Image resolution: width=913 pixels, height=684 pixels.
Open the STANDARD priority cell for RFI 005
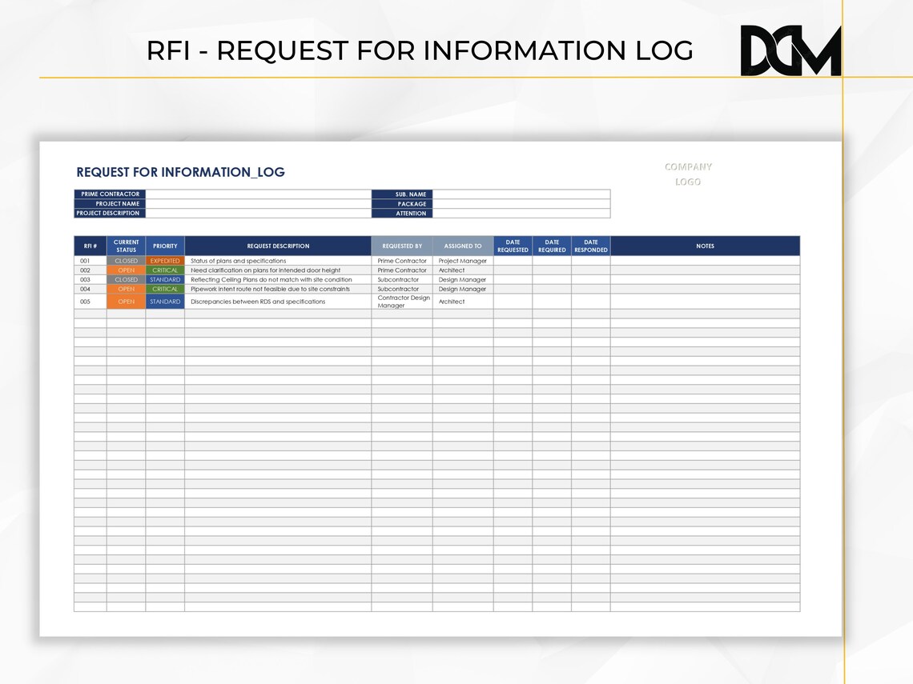click(165, 302)
